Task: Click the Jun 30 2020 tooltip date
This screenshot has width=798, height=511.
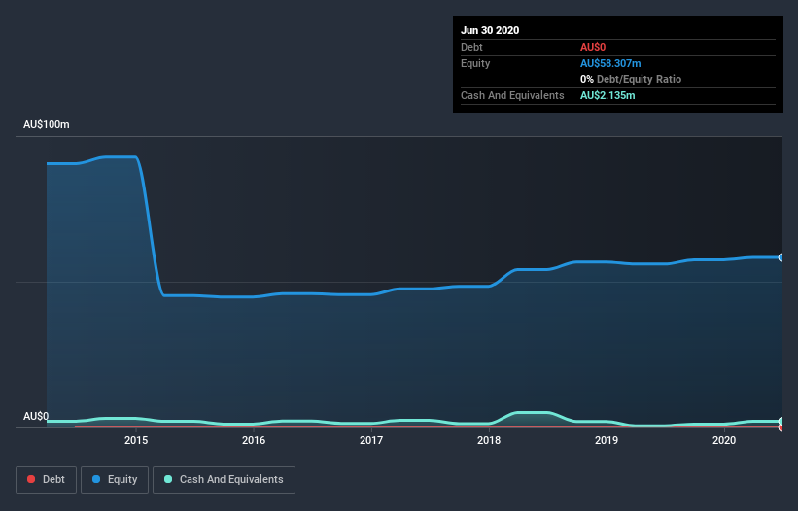Action: 490,30
